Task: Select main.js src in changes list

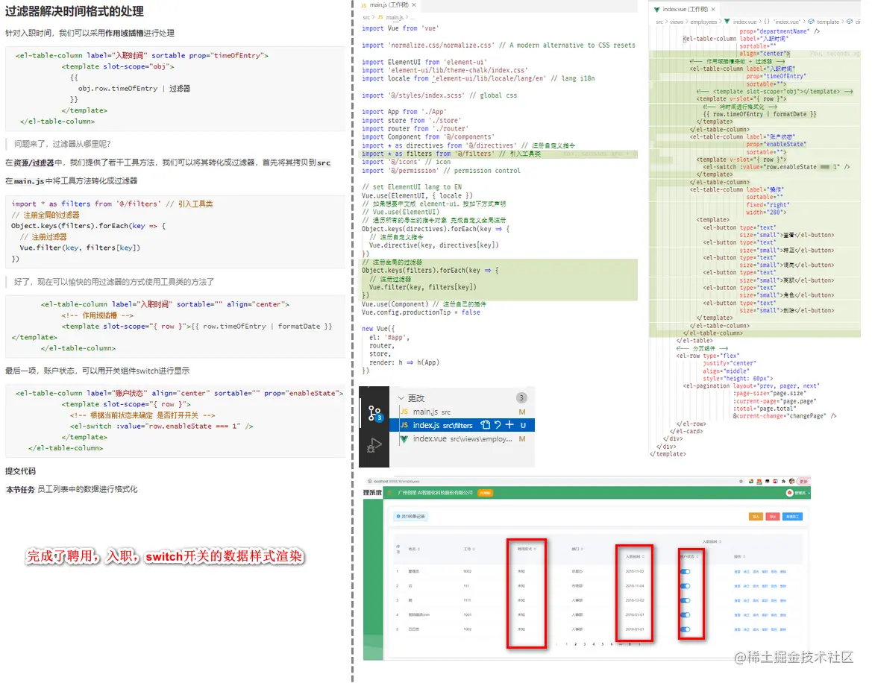Action: pyautogui.click(x=462, y=412)
